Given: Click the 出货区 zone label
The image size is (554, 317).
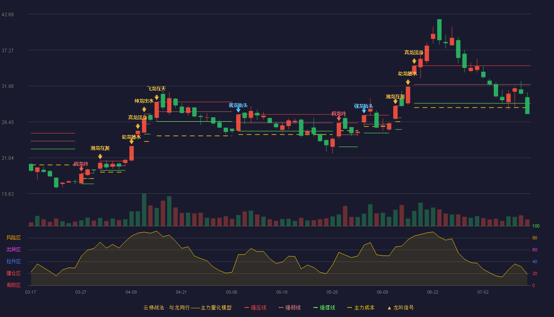Looking at the screenshot, I should click(x=13, y=250).
